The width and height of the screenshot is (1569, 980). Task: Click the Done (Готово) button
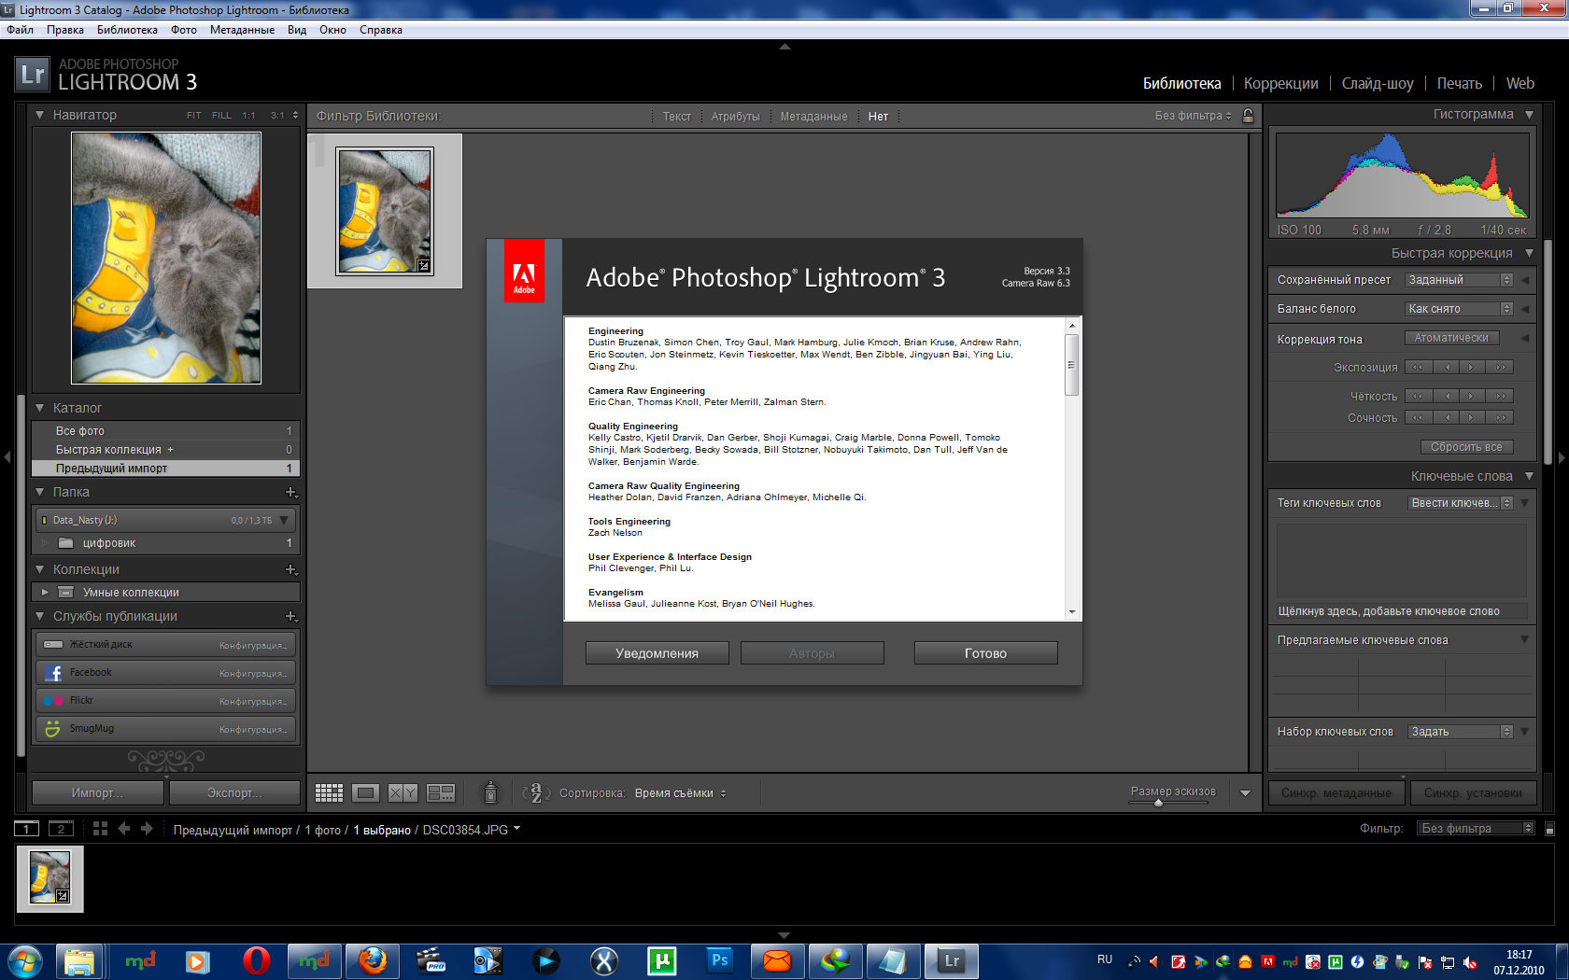pos(985,653)
